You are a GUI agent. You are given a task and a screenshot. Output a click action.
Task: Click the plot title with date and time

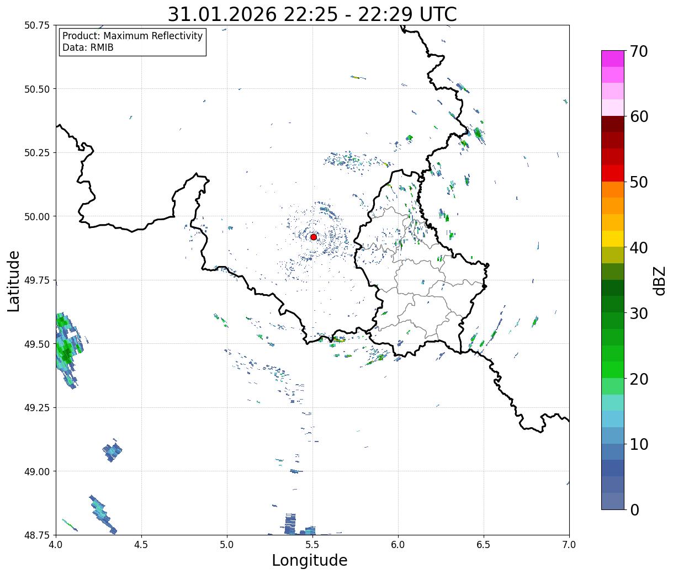[x=312, y=14]
